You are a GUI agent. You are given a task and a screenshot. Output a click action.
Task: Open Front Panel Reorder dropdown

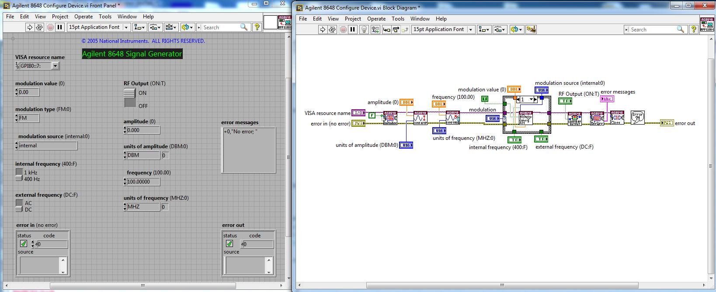pyautogui.click(x=188, y=27)
